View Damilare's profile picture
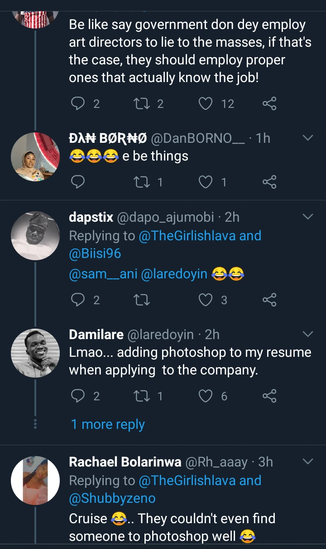Viewport: 326px width, 549px height. pyautogui.click(x=35, y=353)
